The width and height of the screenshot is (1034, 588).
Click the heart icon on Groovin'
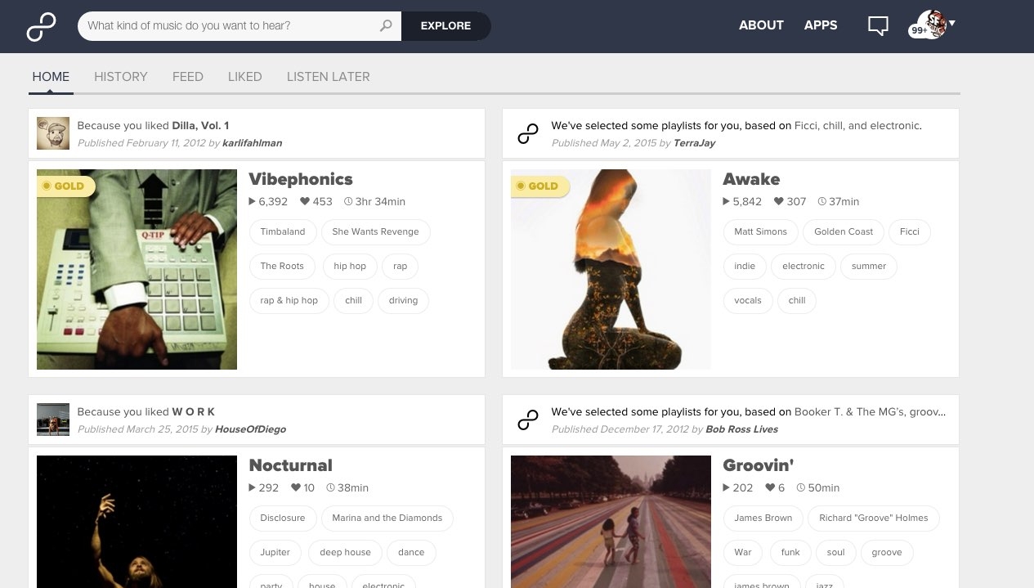click(769, 488)
